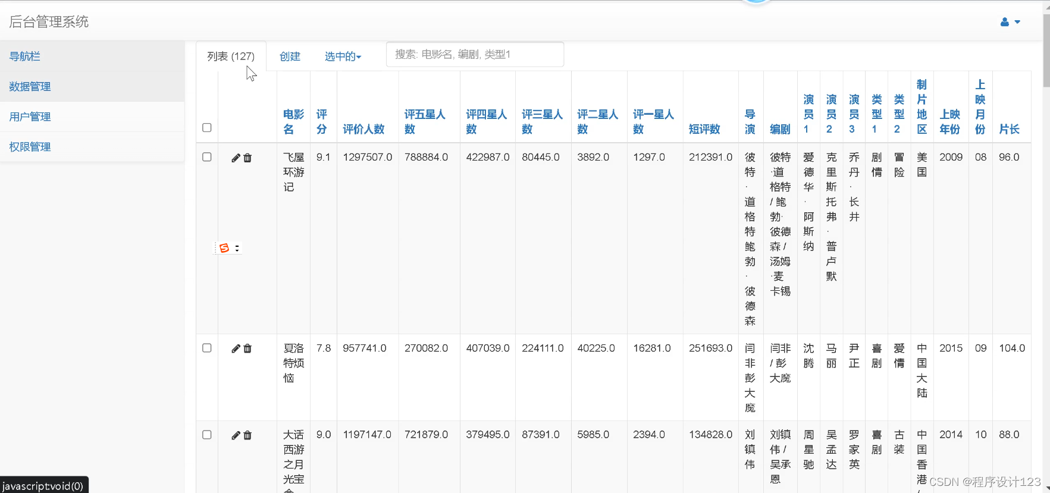Open the 创建 tab
This screenshot has width=1050, height=493.
click(290, 56)
